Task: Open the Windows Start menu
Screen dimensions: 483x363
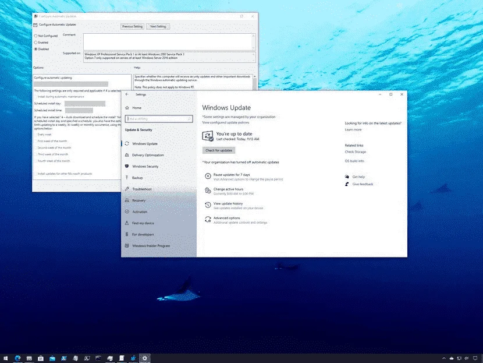Action: coord(6,358)
